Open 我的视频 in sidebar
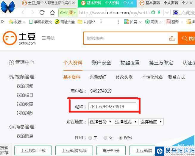Viewport: 195px width, 156px height. point(25,86)
